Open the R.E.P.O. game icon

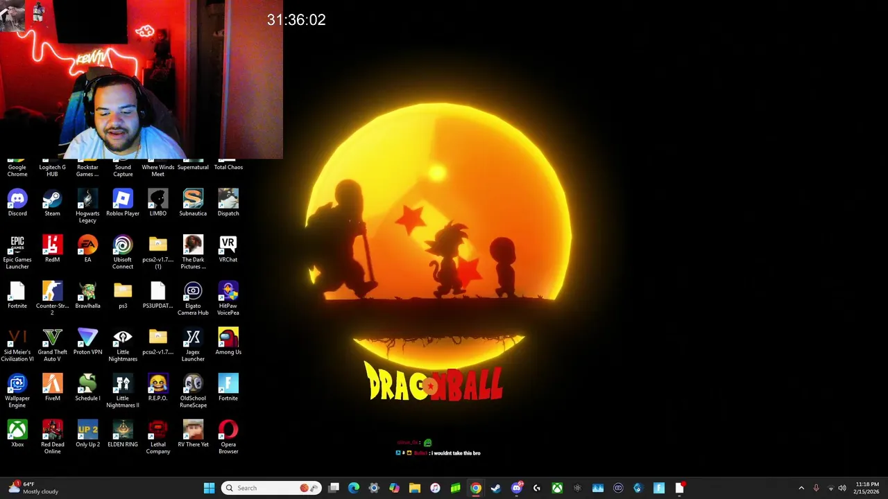tap(158, 387)
